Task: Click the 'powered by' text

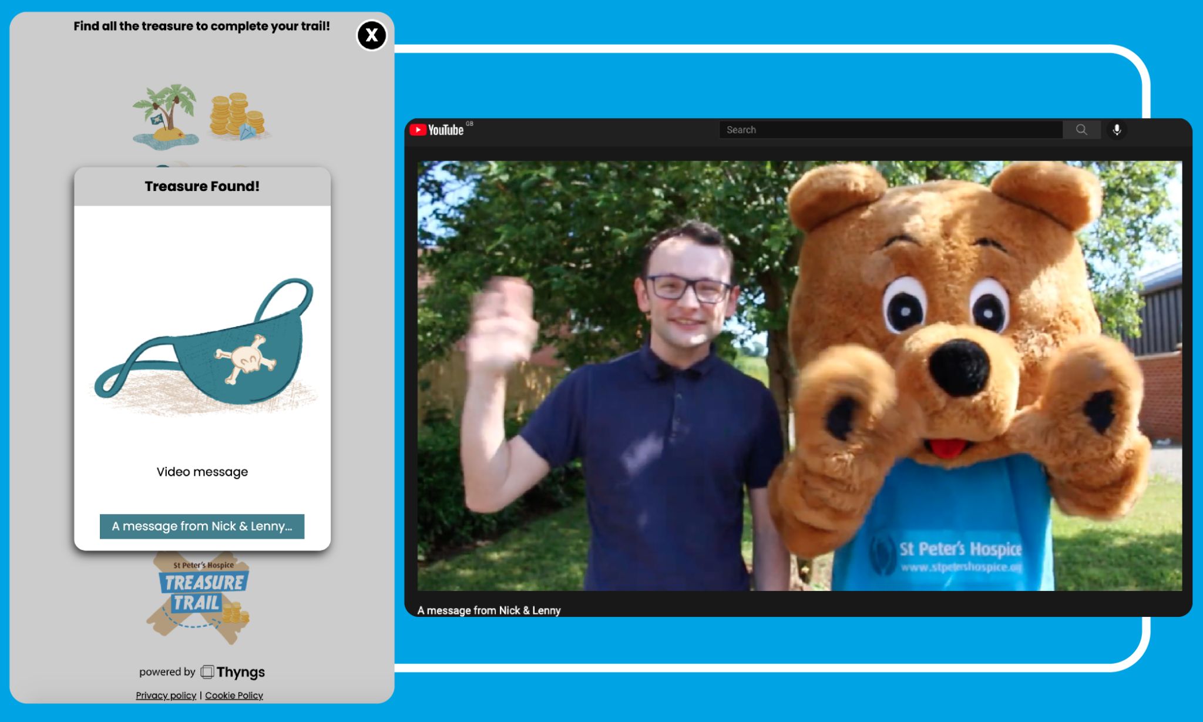Action: click(x=167, y=671)
